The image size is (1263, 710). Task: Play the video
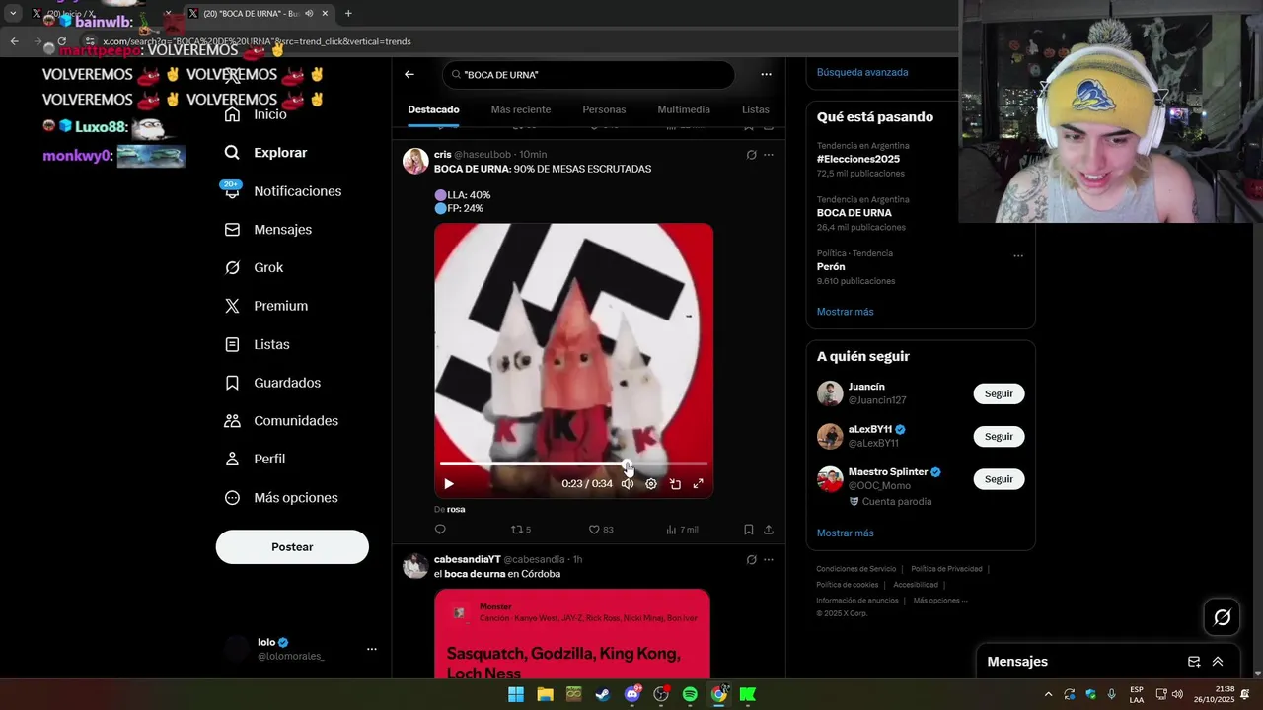coord(449,484)
